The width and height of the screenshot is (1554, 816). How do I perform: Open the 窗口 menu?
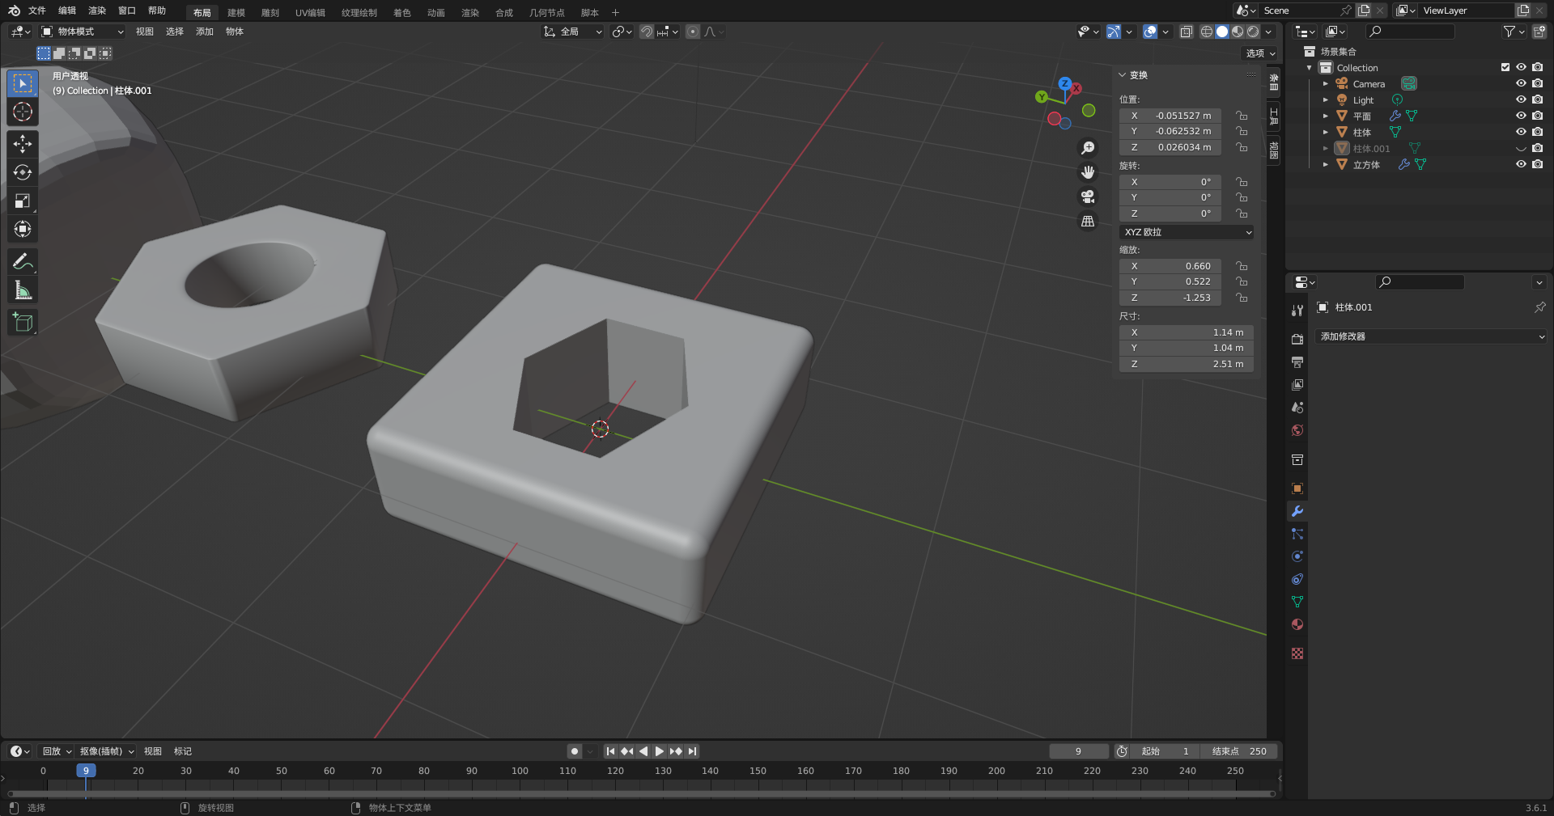(127, 11)
